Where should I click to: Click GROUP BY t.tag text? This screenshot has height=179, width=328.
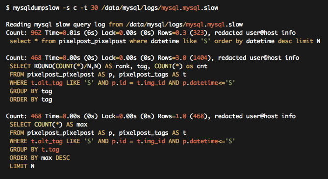click(x=34, y=150)
